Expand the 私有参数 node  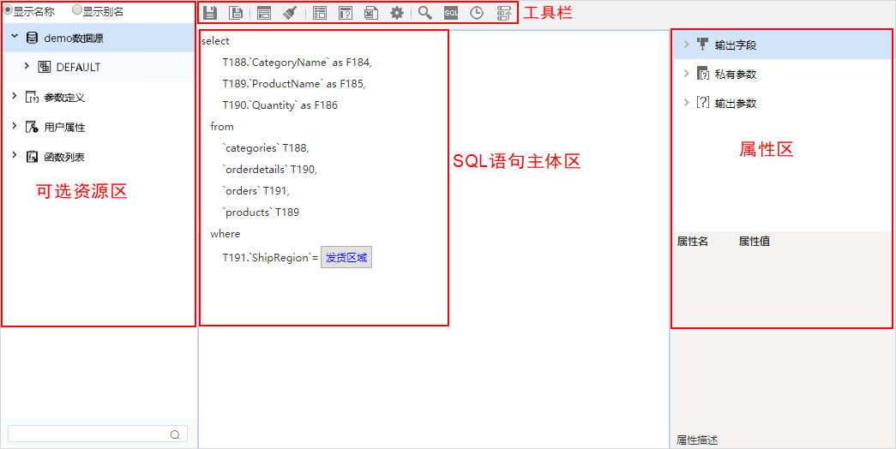(686, 73)
